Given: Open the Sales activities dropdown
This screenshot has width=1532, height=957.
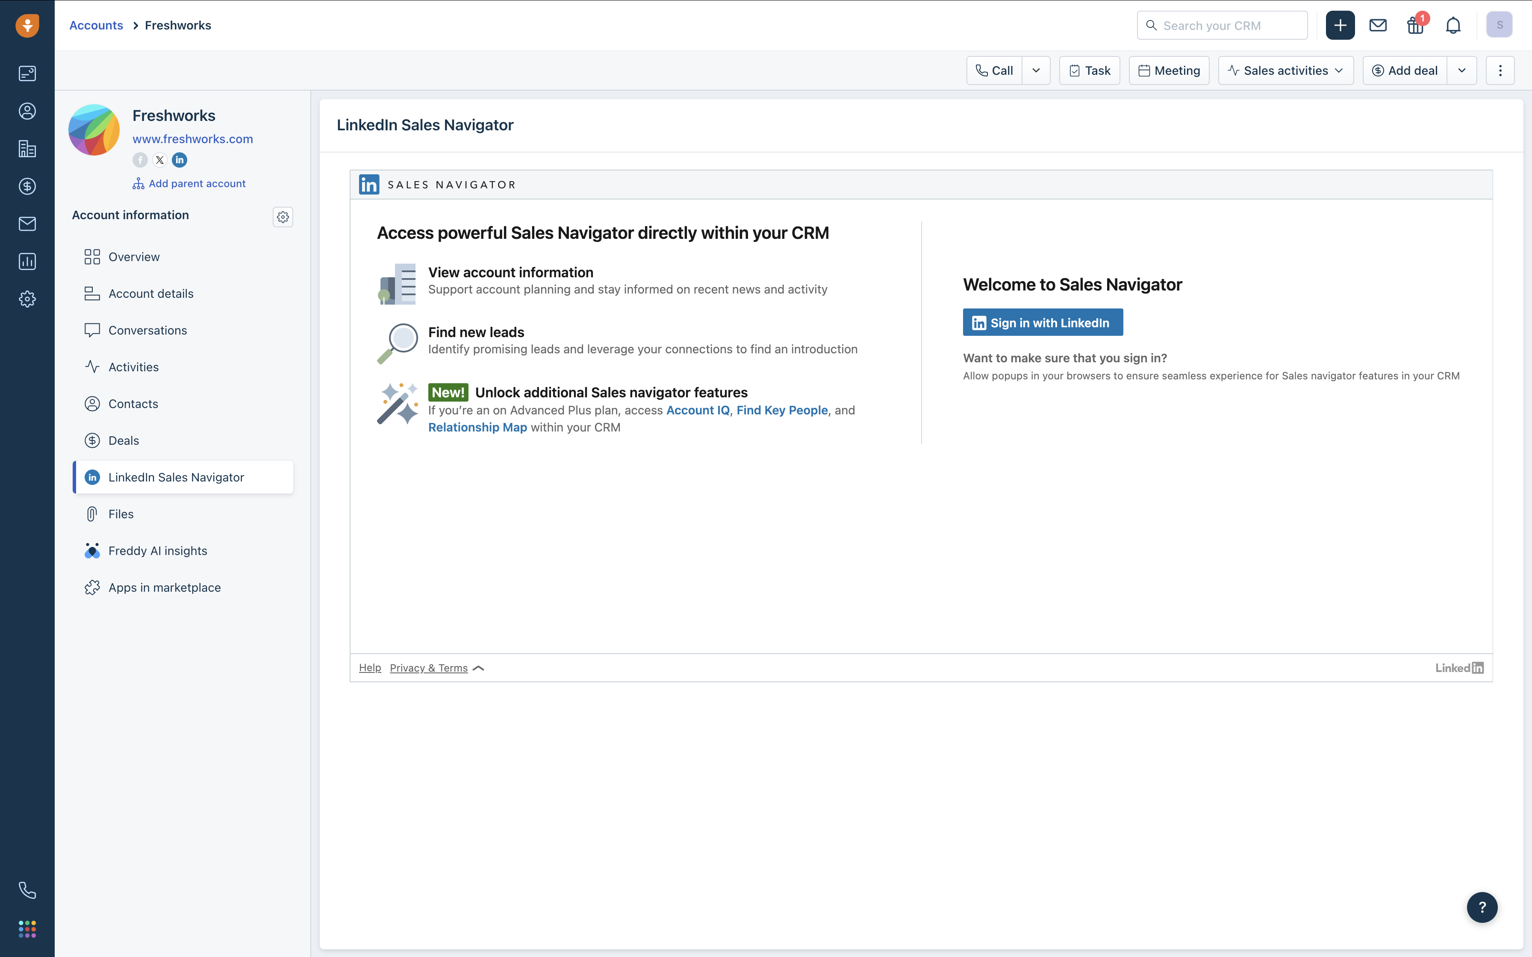Looking at the screenshot, I should 1285,70.
